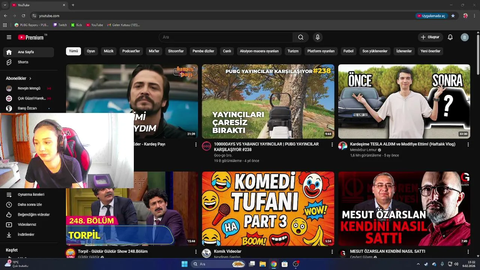Open options for the Torpil Güldür Güldür video
This screenshot has height=270, width=480.
tap(196, 252)
